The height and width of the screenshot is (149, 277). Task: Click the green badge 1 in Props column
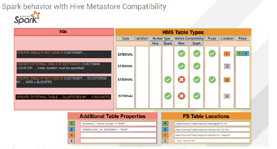pos(239,54)
